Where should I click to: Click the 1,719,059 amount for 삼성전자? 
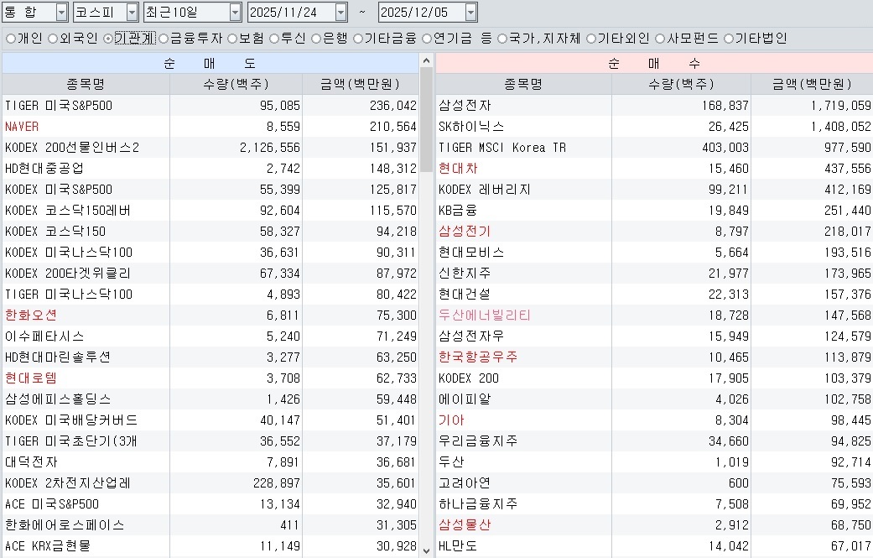click(x=840, y=105)
